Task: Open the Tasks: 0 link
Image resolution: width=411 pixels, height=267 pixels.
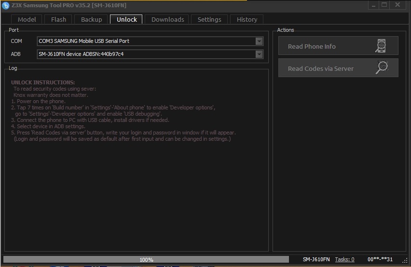Action: tap(344, 259)
